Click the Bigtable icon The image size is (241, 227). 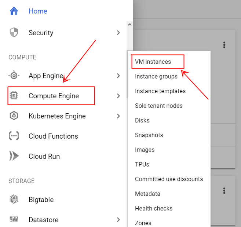coord(14,199)
